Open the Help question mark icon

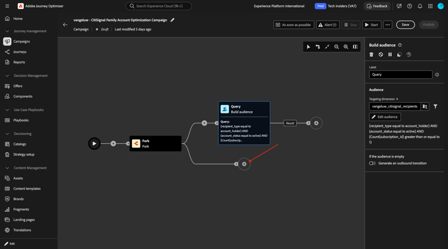coord(409,6)
